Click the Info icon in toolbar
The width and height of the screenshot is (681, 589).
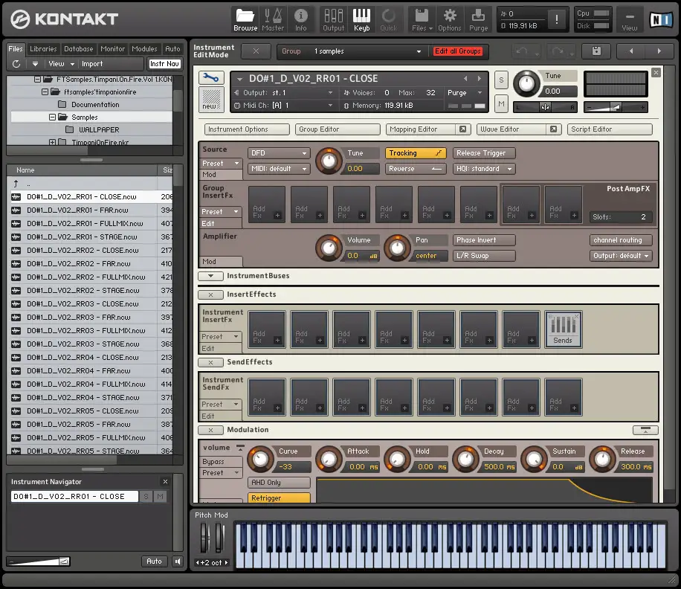coord(300,19)
